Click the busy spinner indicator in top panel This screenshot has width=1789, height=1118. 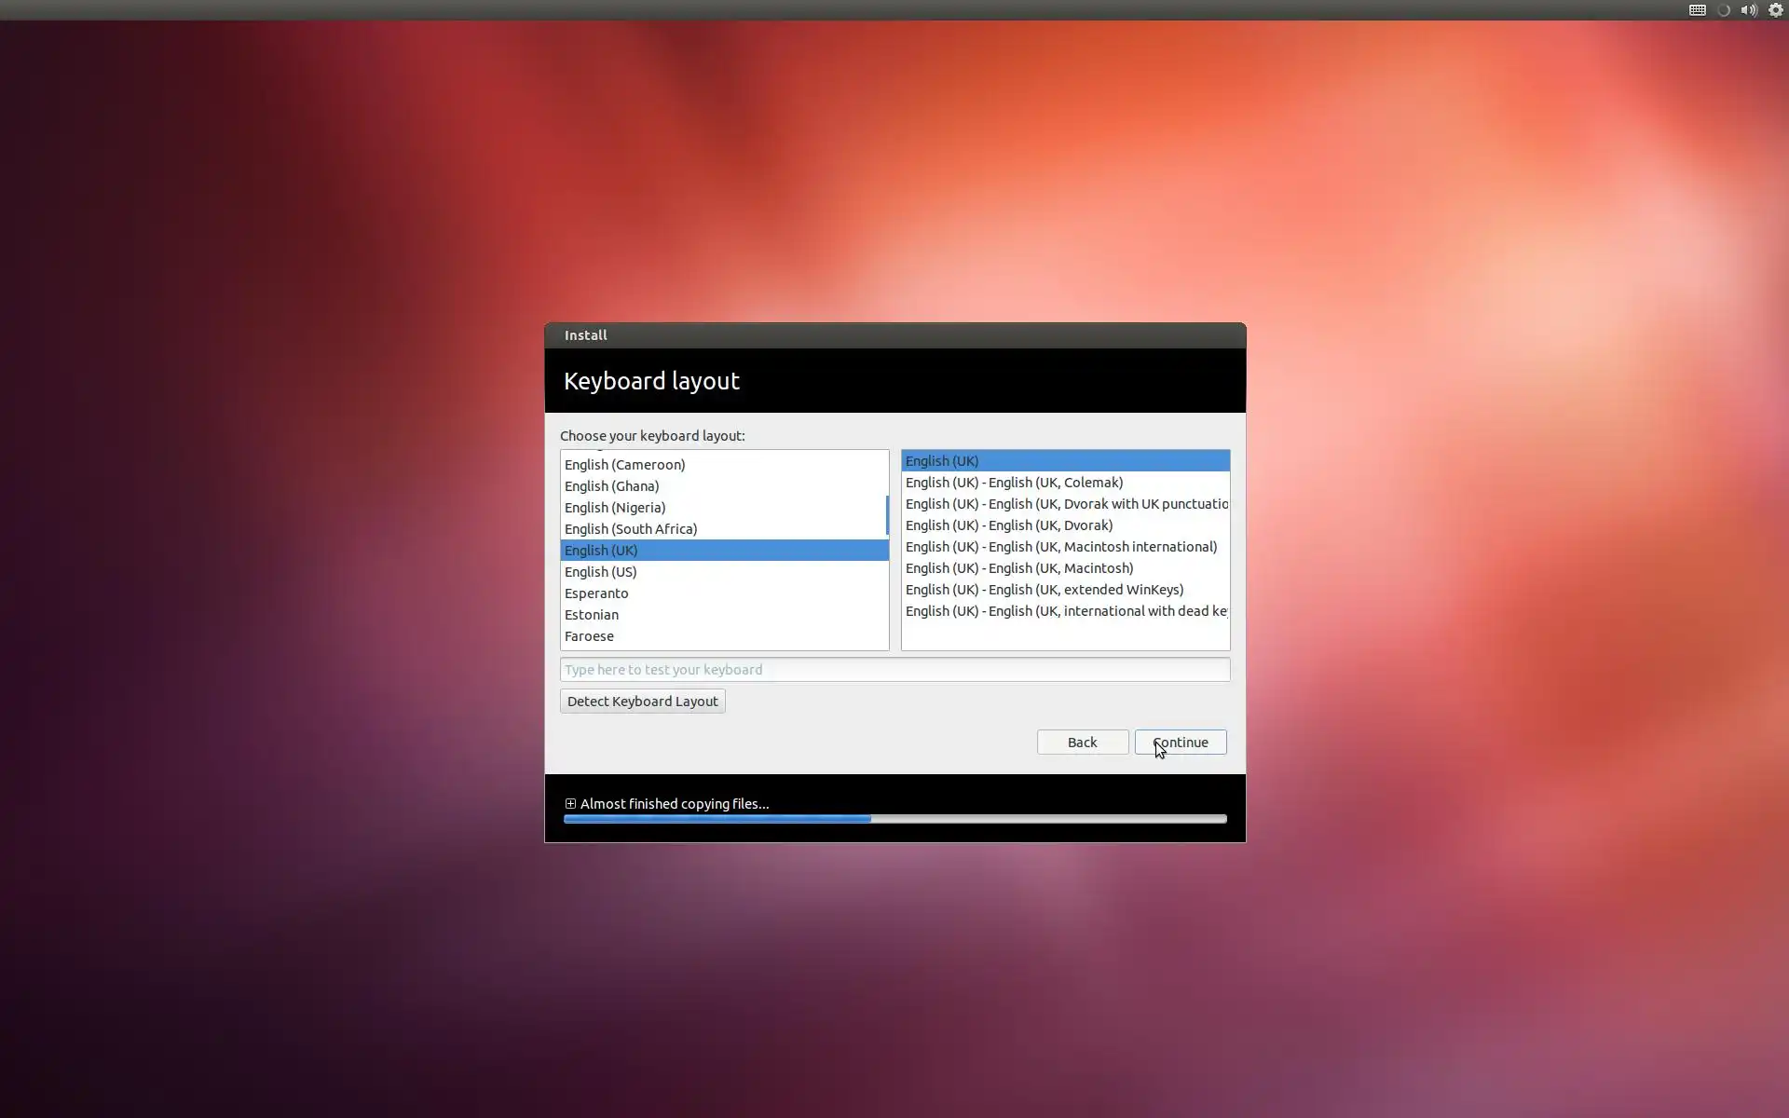1723,10
